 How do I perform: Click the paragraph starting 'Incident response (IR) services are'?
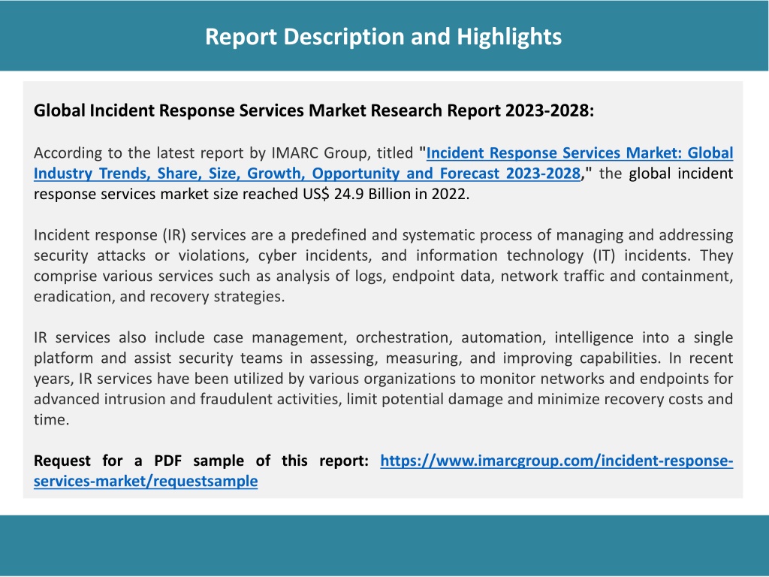(384, 265)
